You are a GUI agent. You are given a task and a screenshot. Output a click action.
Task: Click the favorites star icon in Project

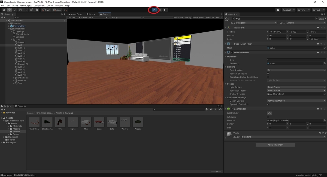pyautogui.click(x=215, y=109)
